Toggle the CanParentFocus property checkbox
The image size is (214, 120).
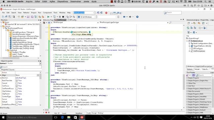(17, 89)
